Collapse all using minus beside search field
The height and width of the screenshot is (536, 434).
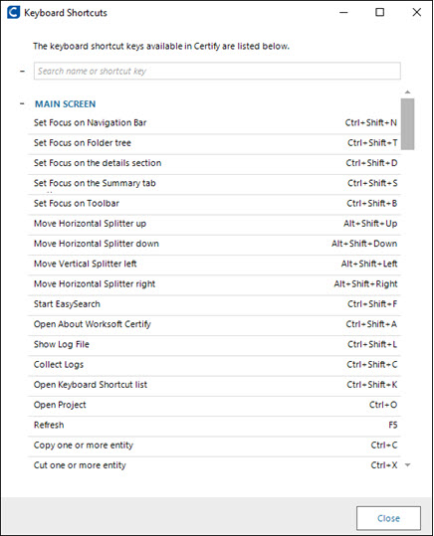(x=22, y=72)
